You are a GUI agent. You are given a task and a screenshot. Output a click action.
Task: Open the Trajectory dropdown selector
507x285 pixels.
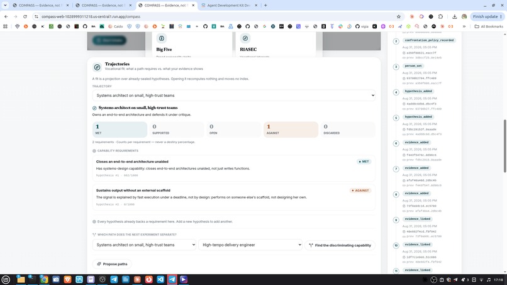pos(234,96)
